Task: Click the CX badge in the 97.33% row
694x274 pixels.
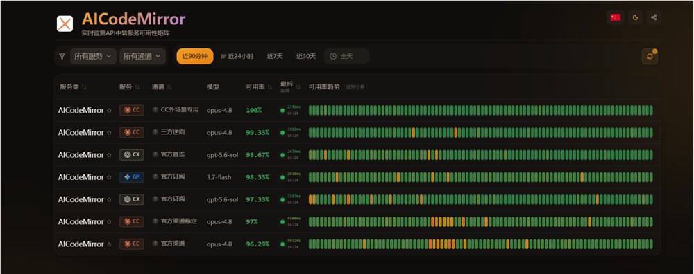Action: point(131,199)
